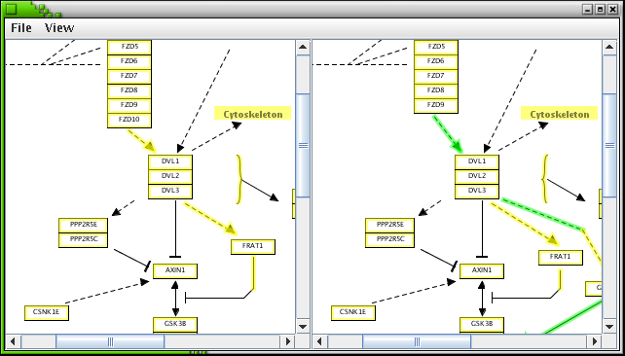The height and width of the screenshot is (356, 625).
Task: Click the left pane vertical scrollbar thumb
Action: (303, 145)
